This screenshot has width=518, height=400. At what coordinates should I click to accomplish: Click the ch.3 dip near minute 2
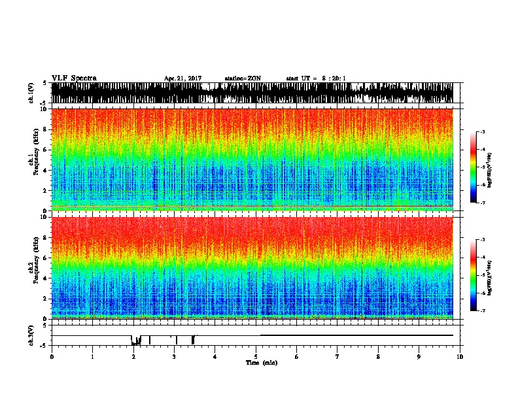(136, 341)
